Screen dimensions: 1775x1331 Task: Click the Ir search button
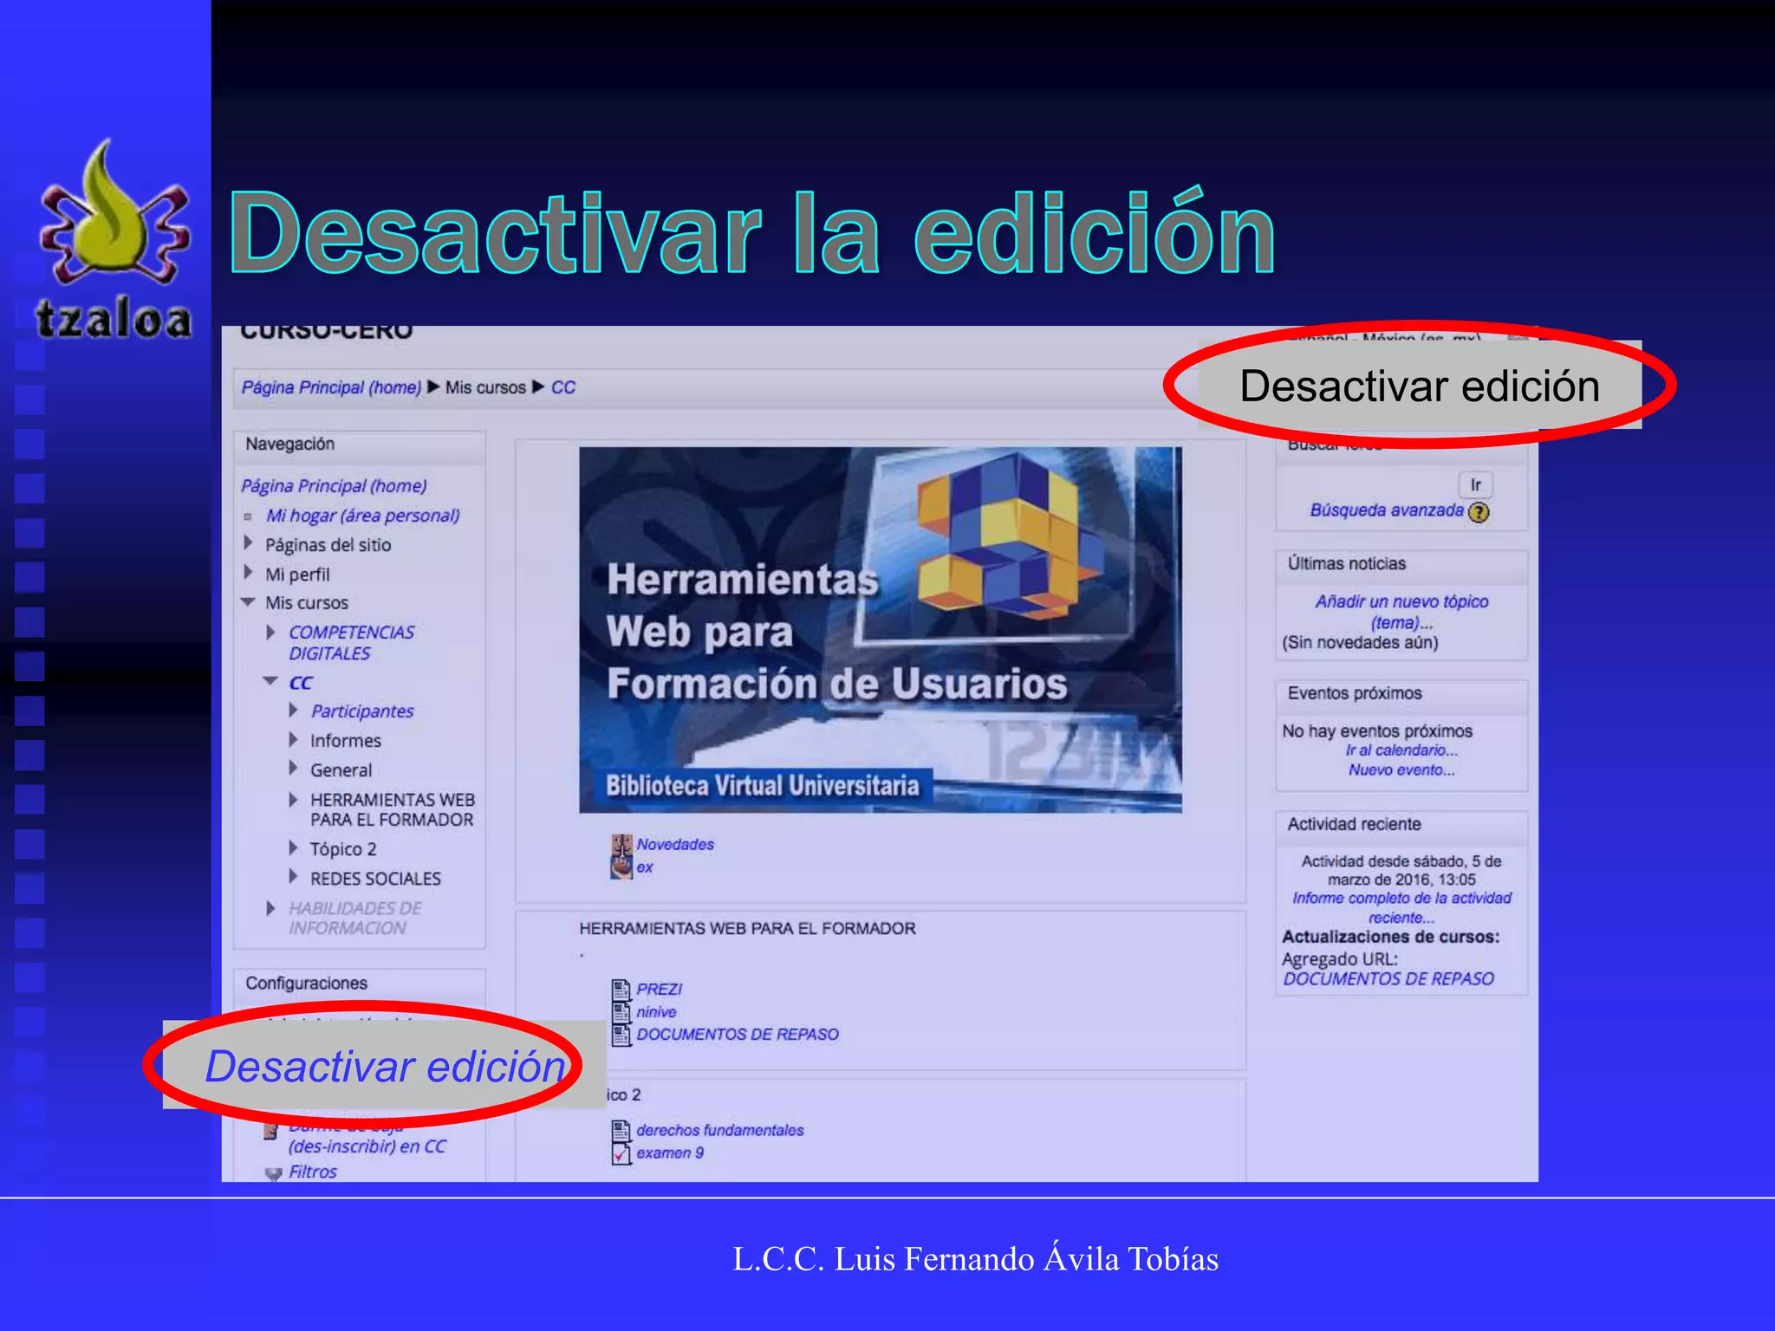(1475, 485)
